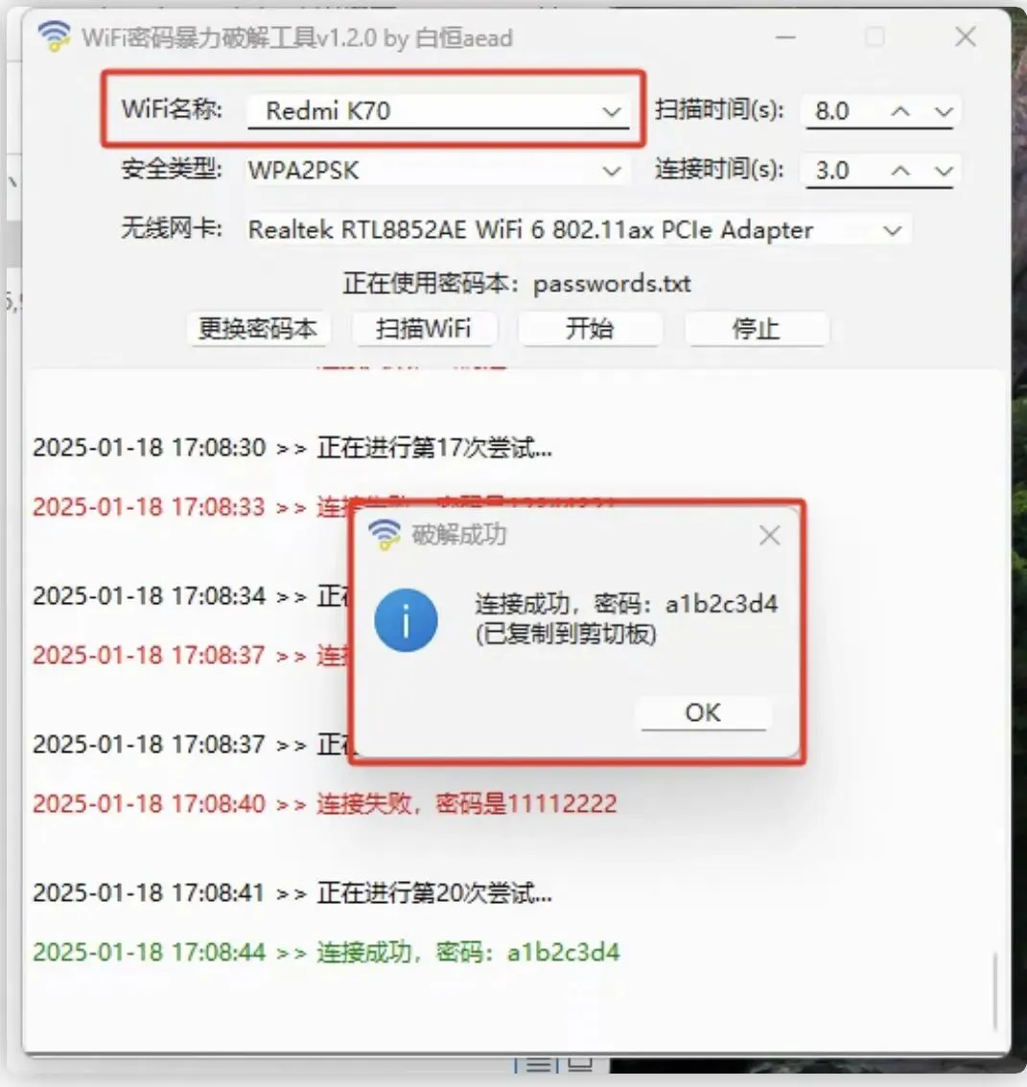Start cracking with the 开始 button
This screenshot has width=1027, height=1087.
click(x=590, y=329)
